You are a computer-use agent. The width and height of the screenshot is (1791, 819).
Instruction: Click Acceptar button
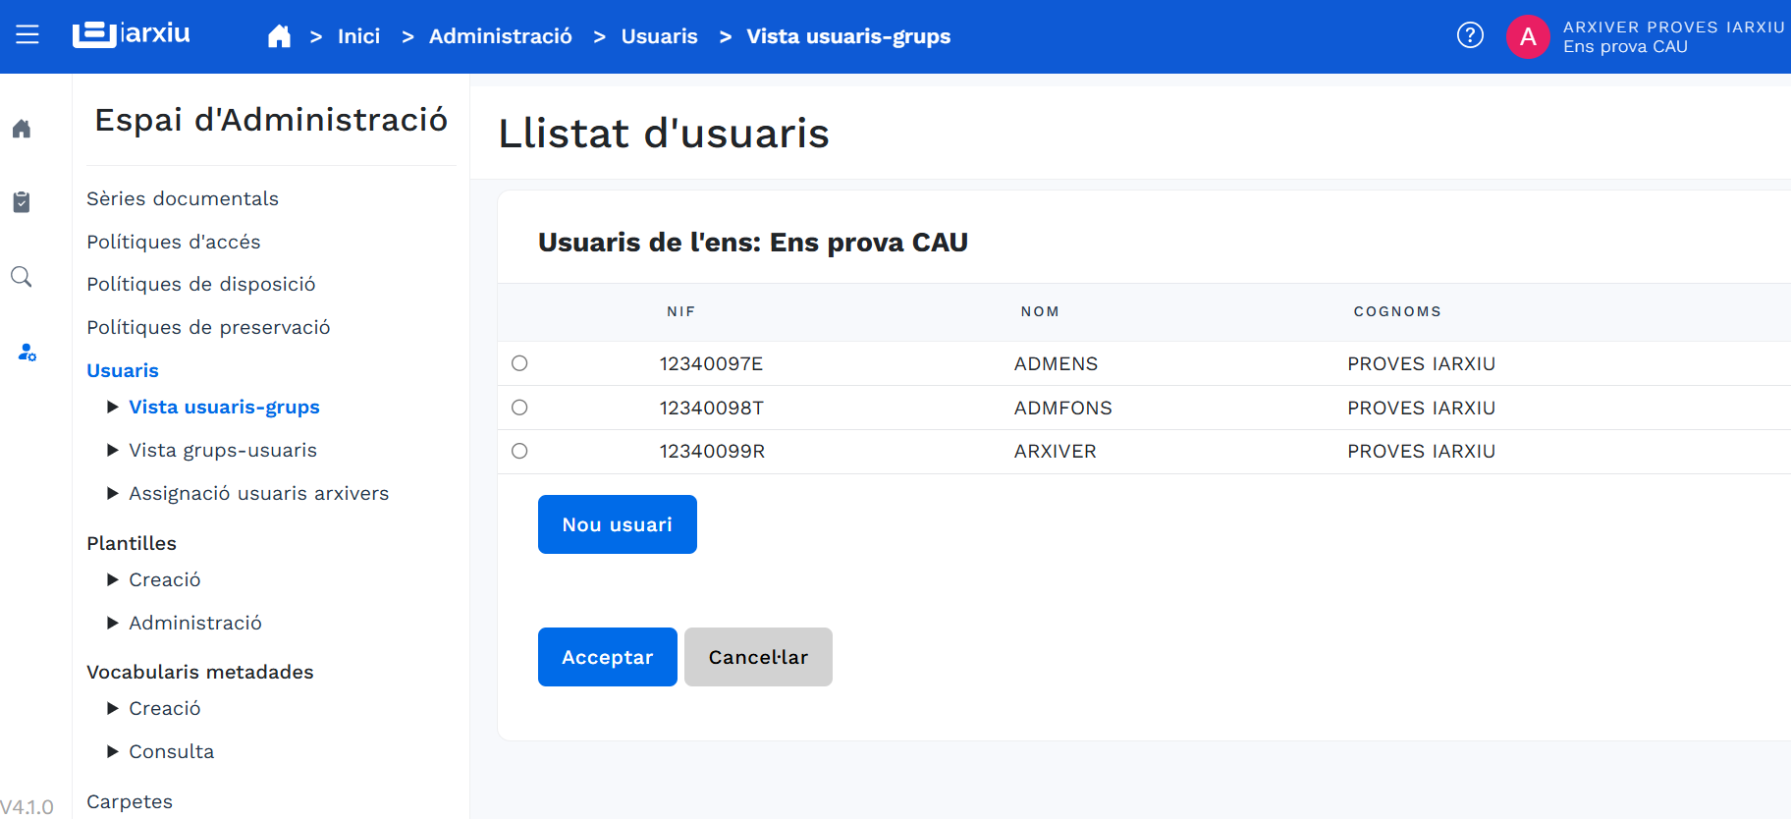pyautogui.click(x=608, y=657)
